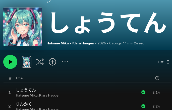Viewport: 172px width, 110px height.
Task: Open the Hatsune Miku artist link in header
Action: click(58, 43)
